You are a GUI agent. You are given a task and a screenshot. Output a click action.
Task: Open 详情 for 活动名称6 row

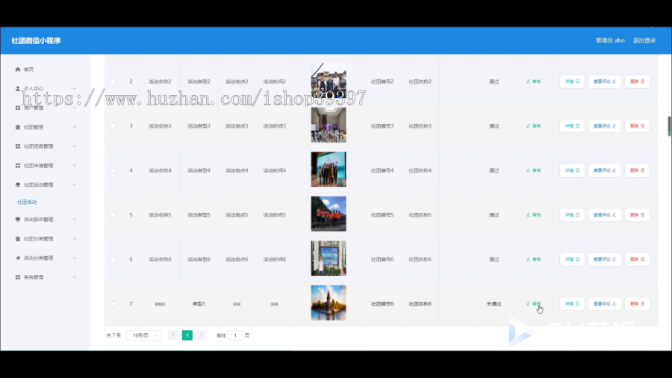pos(572,259)
